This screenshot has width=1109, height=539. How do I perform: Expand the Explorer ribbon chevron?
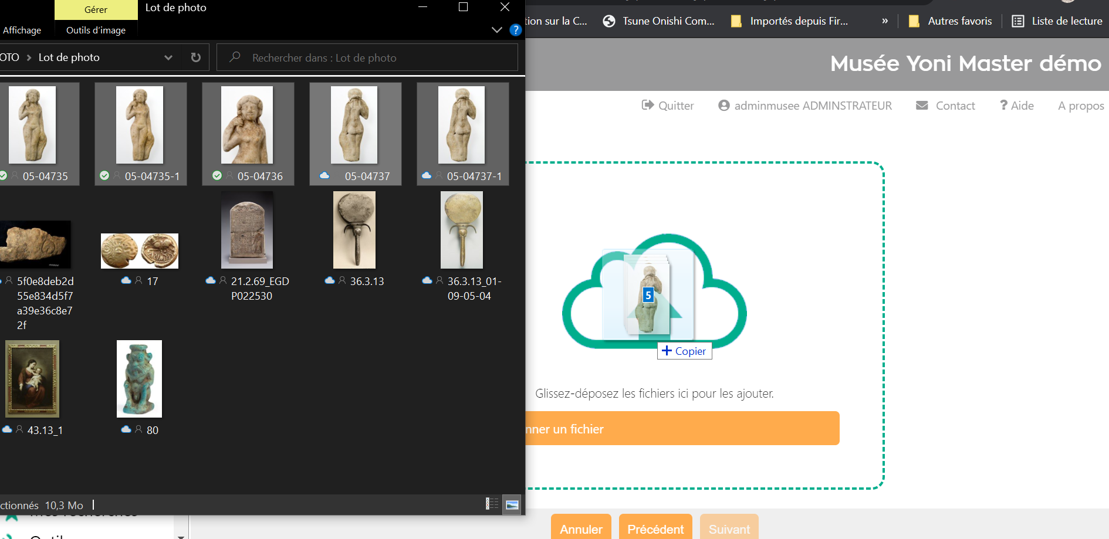click(496, 30)
